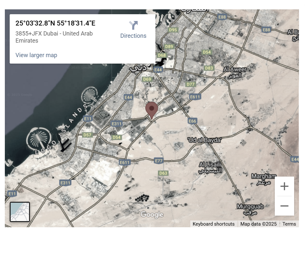Click the Google logo on the map

click(152, 214)
